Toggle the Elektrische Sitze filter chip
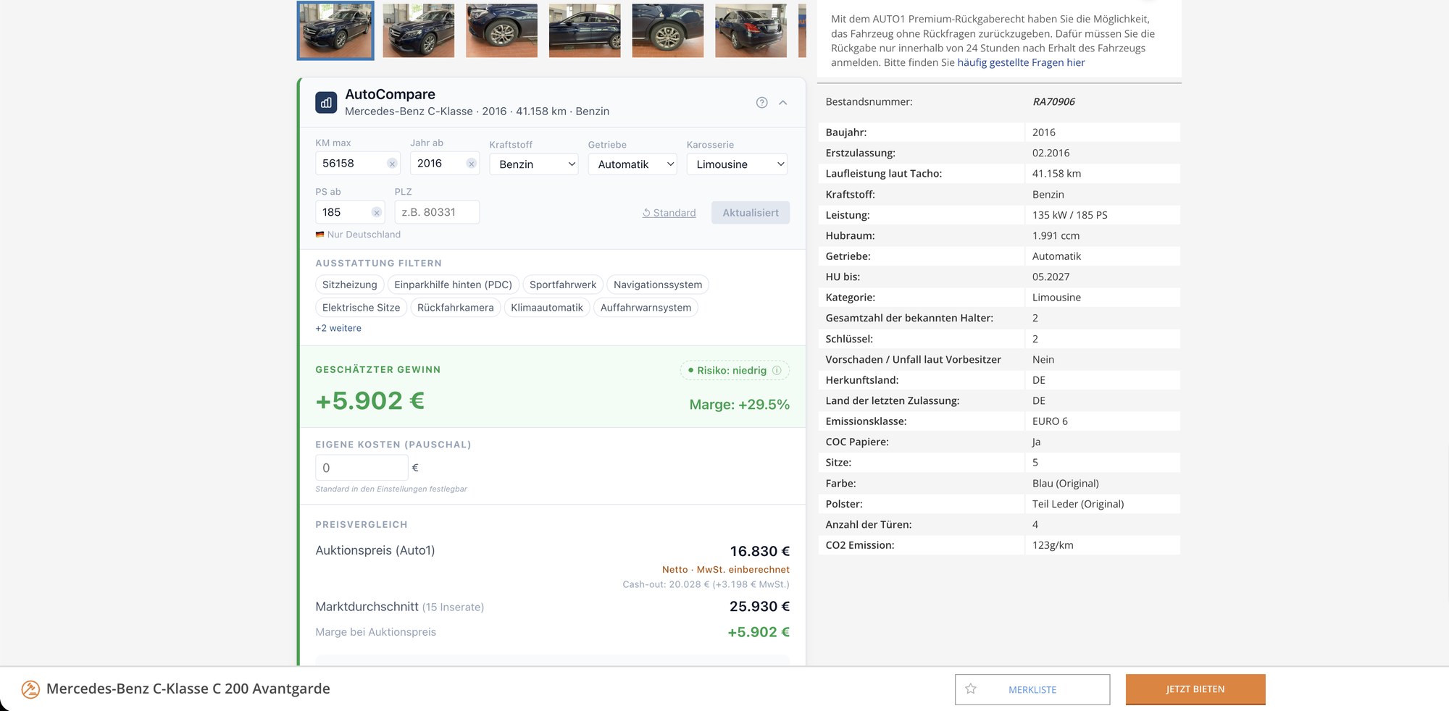The image size is (1449, 711). pyautogui.click(x=361, y=308)
